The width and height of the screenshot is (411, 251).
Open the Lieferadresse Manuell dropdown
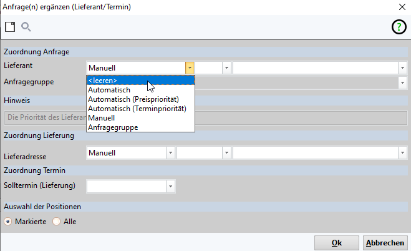click(x=170, y=153)
